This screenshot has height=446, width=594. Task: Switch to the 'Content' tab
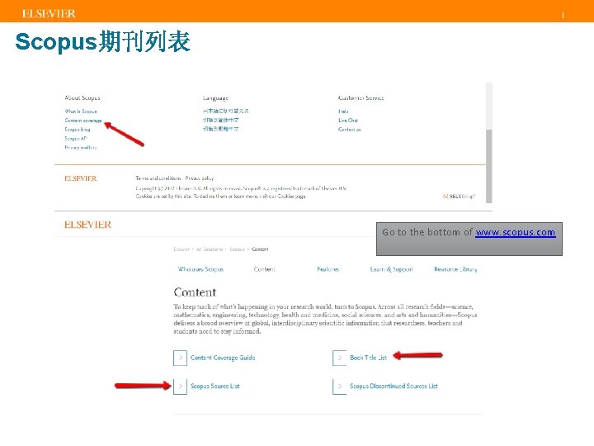point(265,269)
